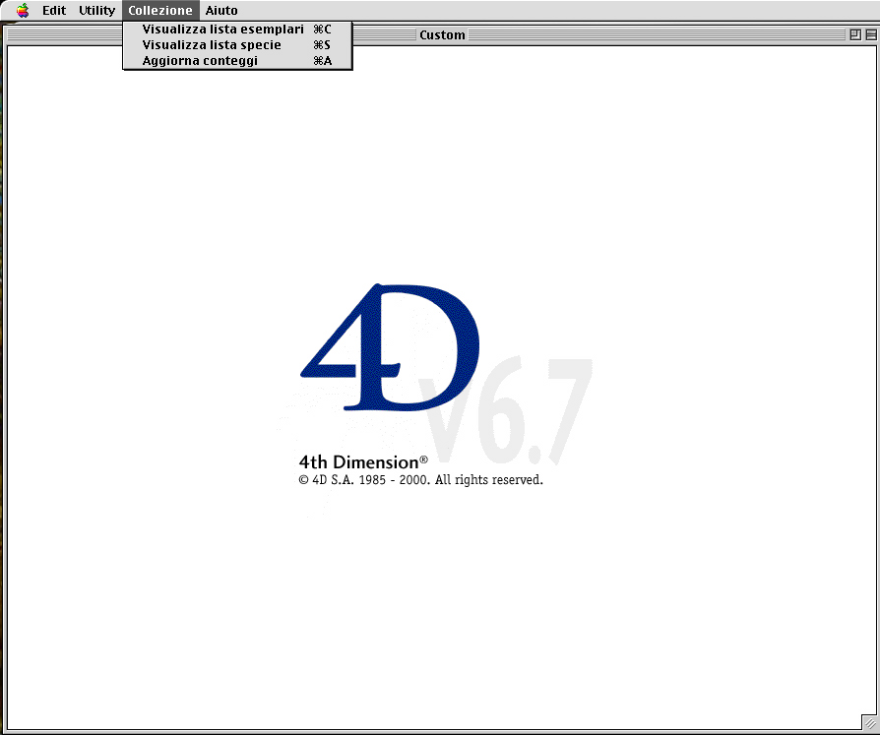Open the Edit menu

point(54,10)
